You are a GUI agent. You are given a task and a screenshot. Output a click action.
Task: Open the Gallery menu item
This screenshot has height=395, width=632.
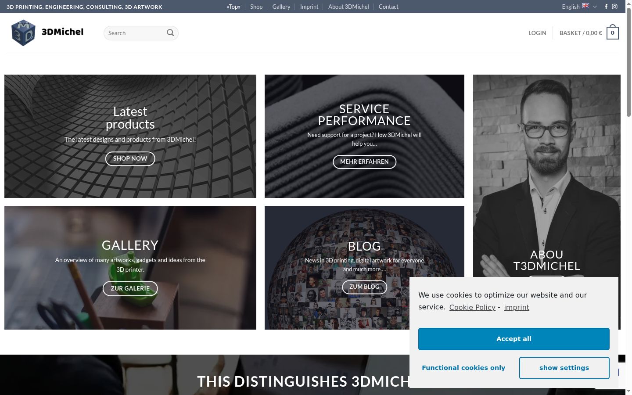point(281,7)
